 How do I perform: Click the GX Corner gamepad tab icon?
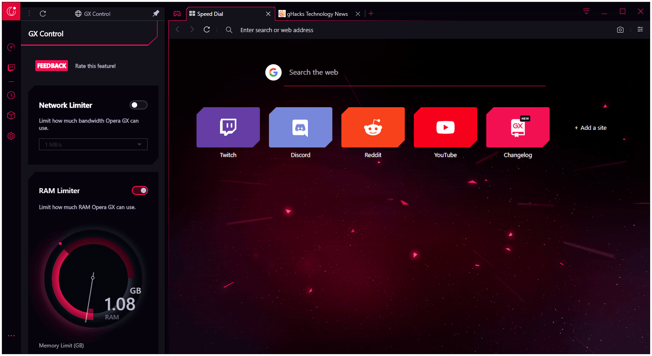pyautogui.click(x=177, y=14)
